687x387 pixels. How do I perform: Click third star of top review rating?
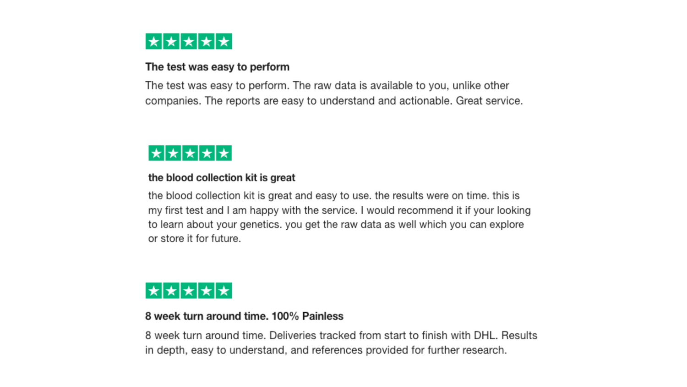tap(189, 42)
